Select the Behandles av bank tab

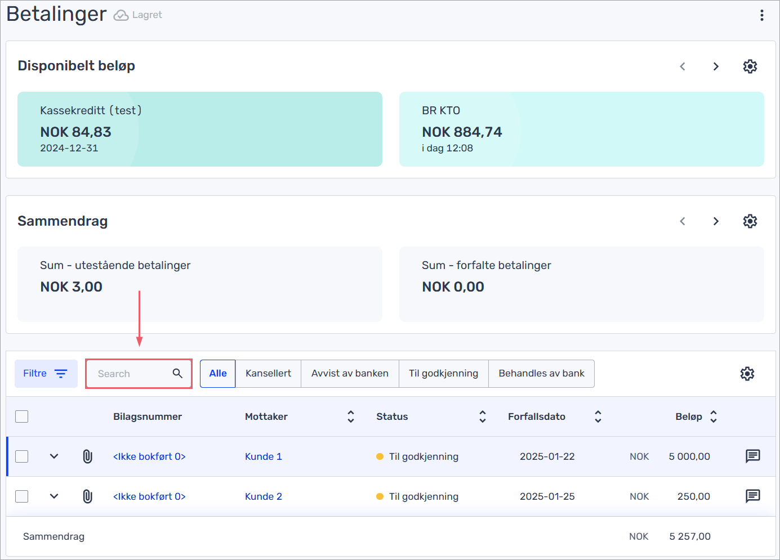click(541, 374)
